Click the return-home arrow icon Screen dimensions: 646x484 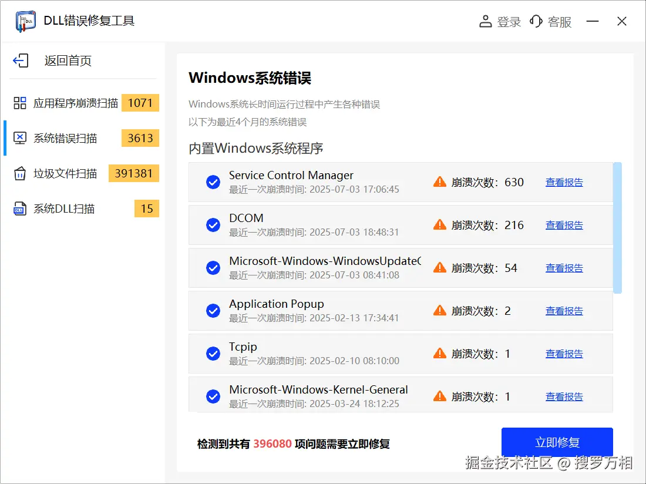[21, 60]
